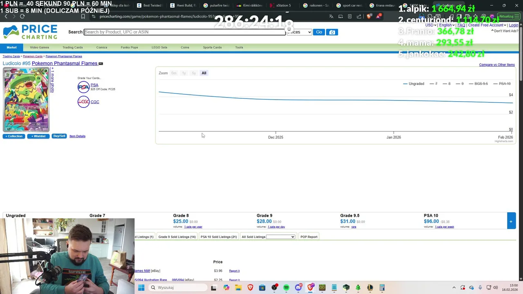Toggle PSA 10 series in chart legend
Viewport: 523px width, 294px height.
click(x=502, y=84)
